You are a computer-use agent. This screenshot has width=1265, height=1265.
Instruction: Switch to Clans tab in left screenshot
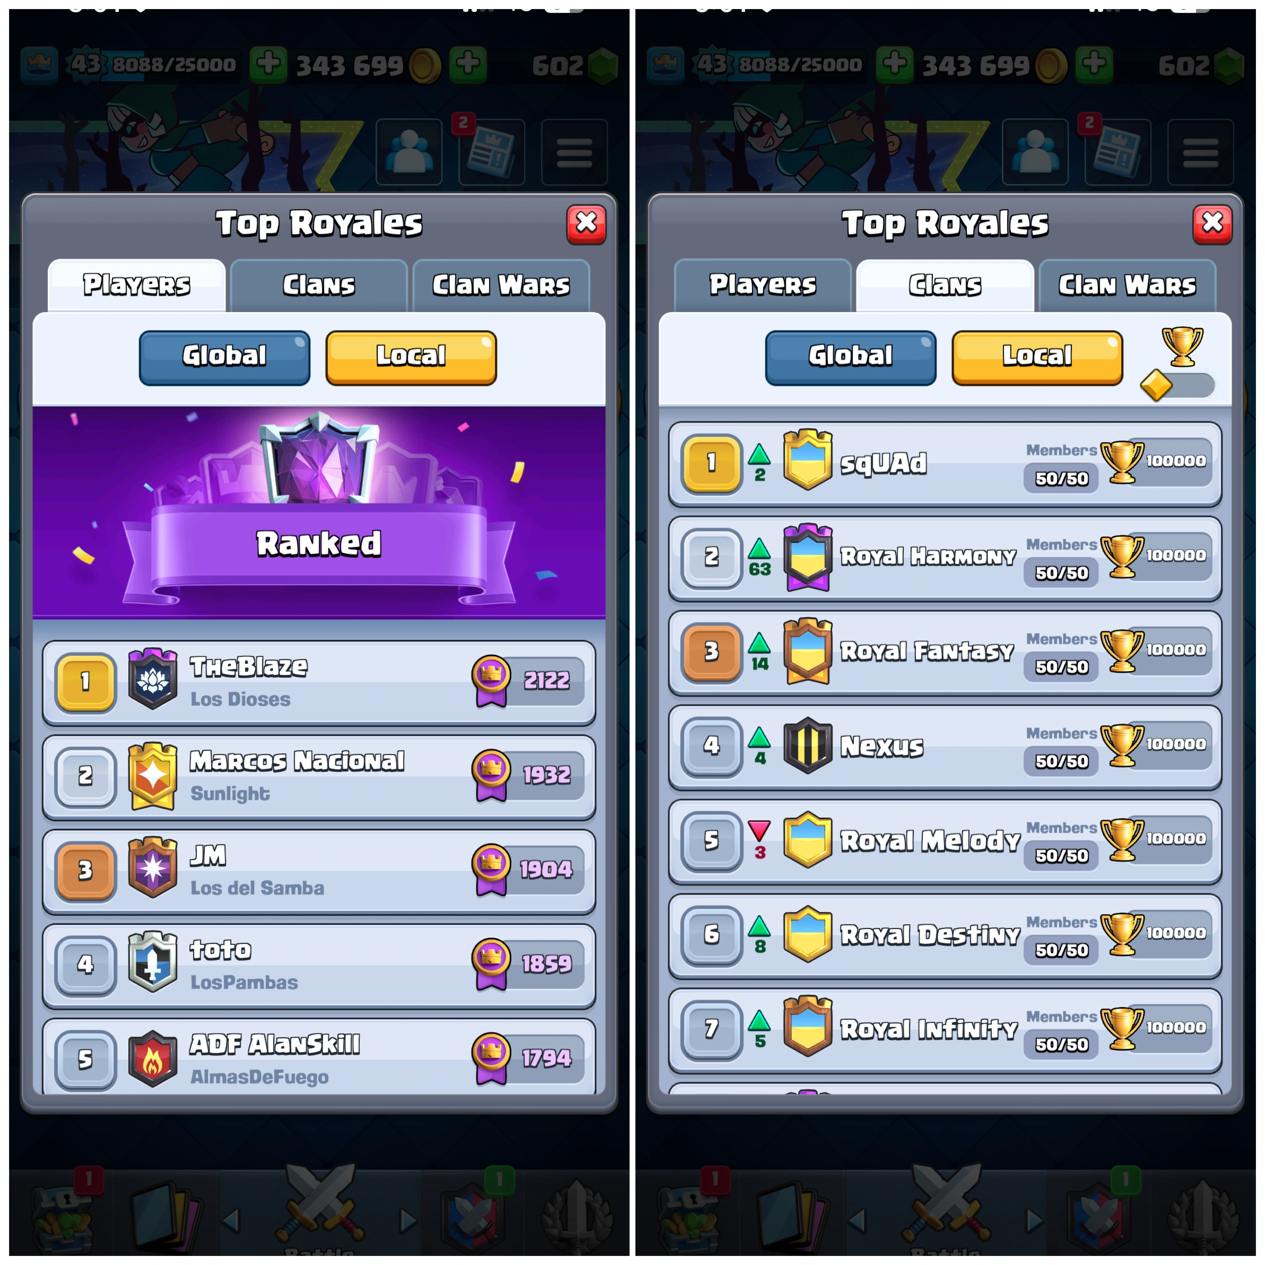318,286
